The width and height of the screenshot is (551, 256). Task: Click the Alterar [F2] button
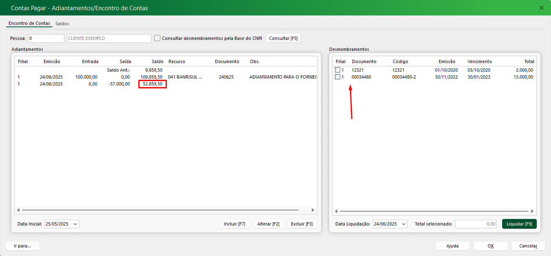pos(268,224)
